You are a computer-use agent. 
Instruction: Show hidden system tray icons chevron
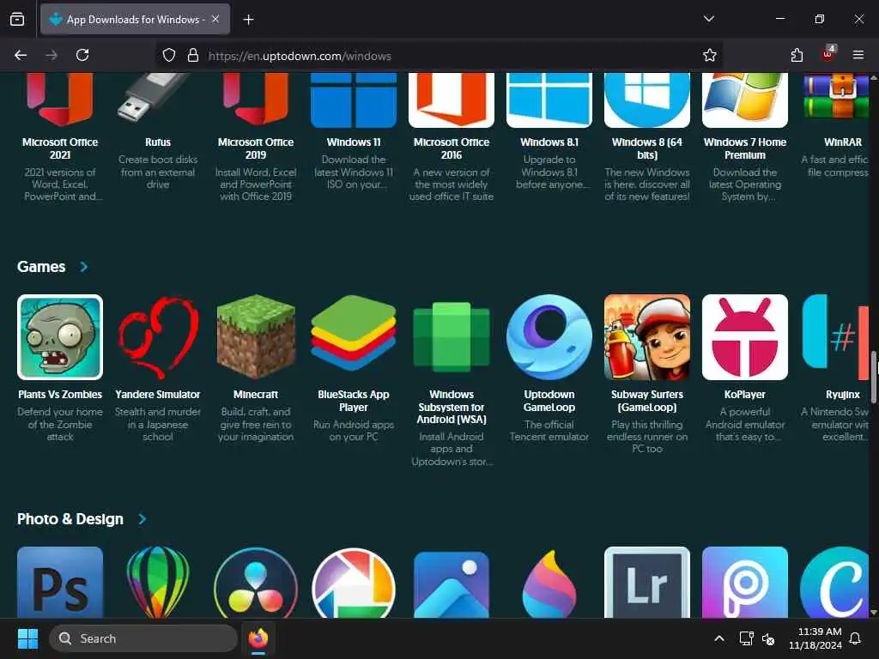719,638
